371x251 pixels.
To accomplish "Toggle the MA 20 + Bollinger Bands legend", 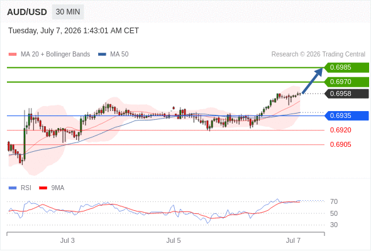I will [49, 55].
